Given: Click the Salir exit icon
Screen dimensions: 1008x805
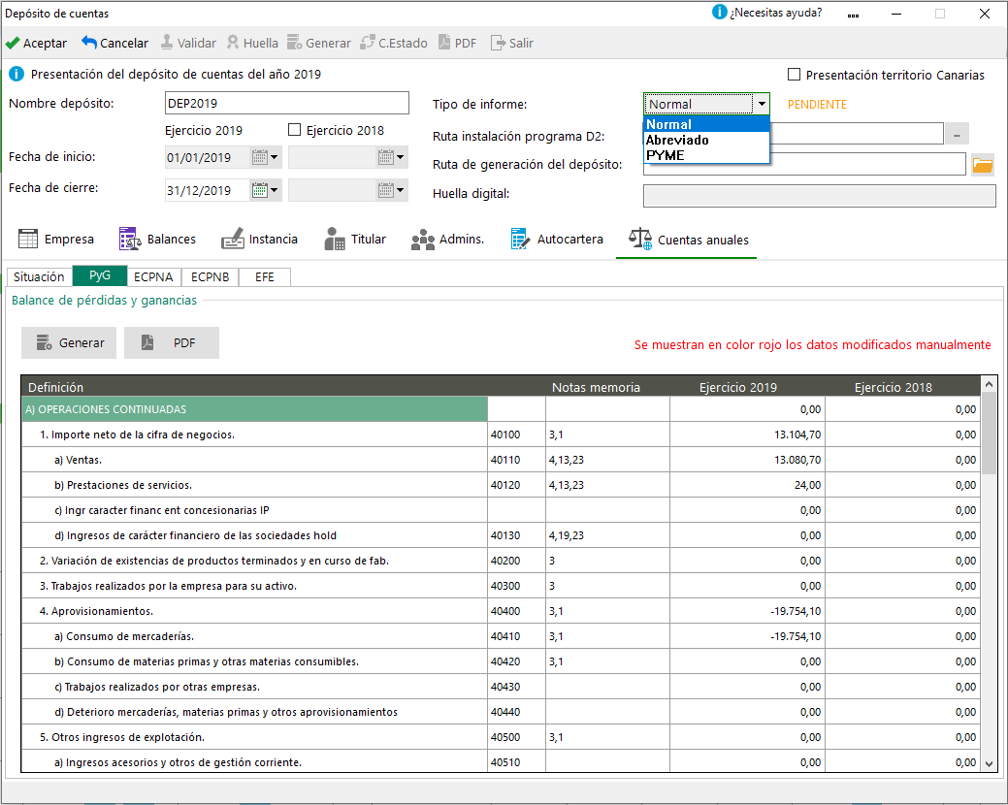Looking at the screenshot, I should coord(498,43).
